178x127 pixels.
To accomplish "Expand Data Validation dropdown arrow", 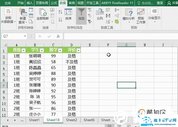I will pos(112,22).
